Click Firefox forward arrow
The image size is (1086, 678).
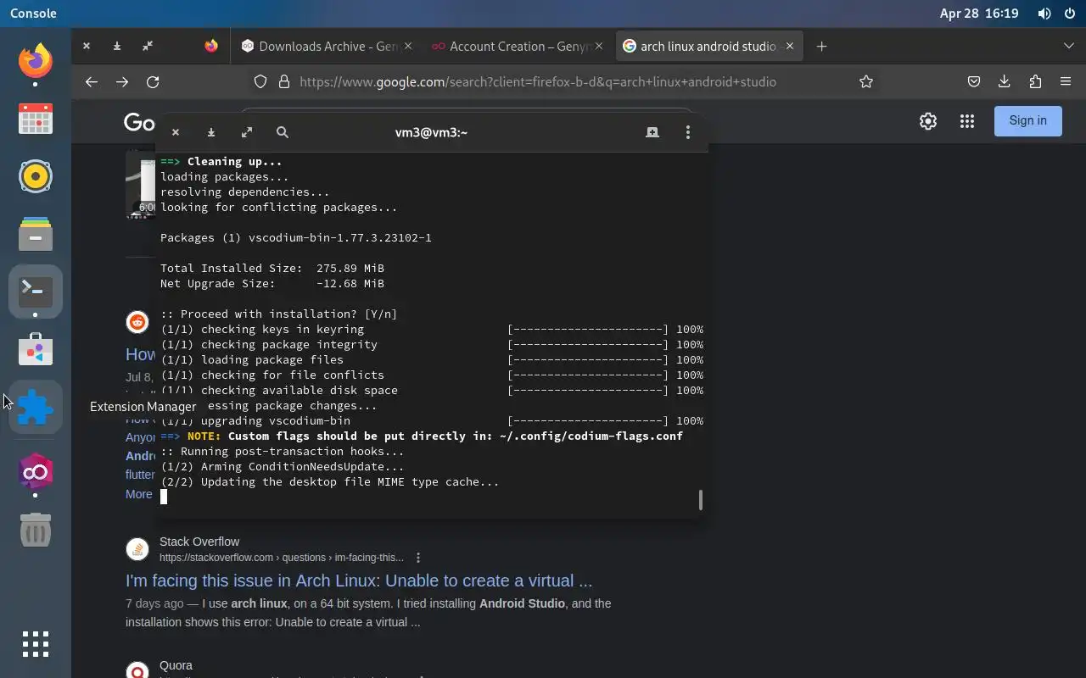tap(122, 82)
